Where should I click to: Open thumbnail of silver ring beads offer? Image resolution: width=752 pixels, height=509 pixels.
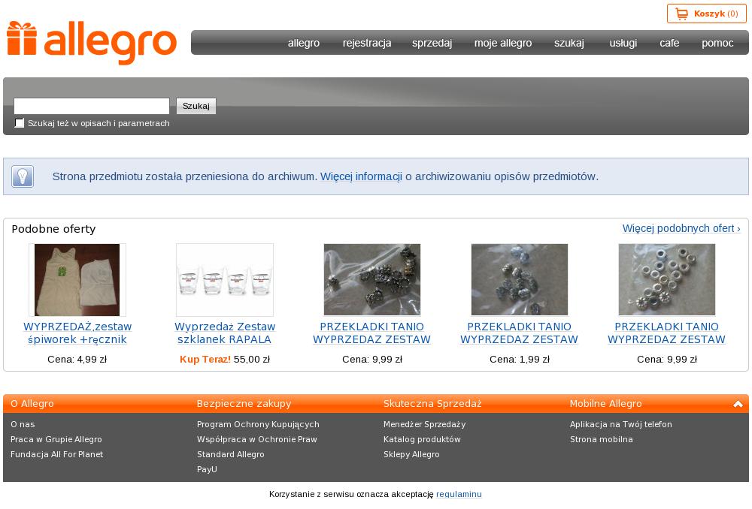[x=666, y=279]
